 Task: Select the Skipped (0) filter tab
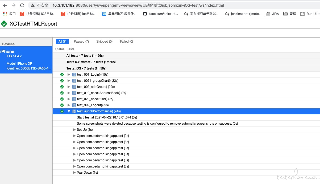tap(104, 42)
